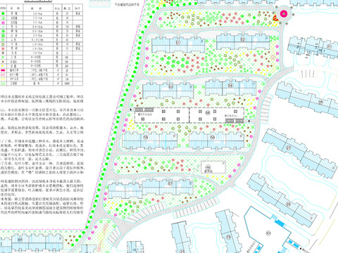Viewport: 338px width, 253px height.
Task: Click the black garage entrance arrow left of building 58
Action: pyautogui.click(x=131, y=110)
